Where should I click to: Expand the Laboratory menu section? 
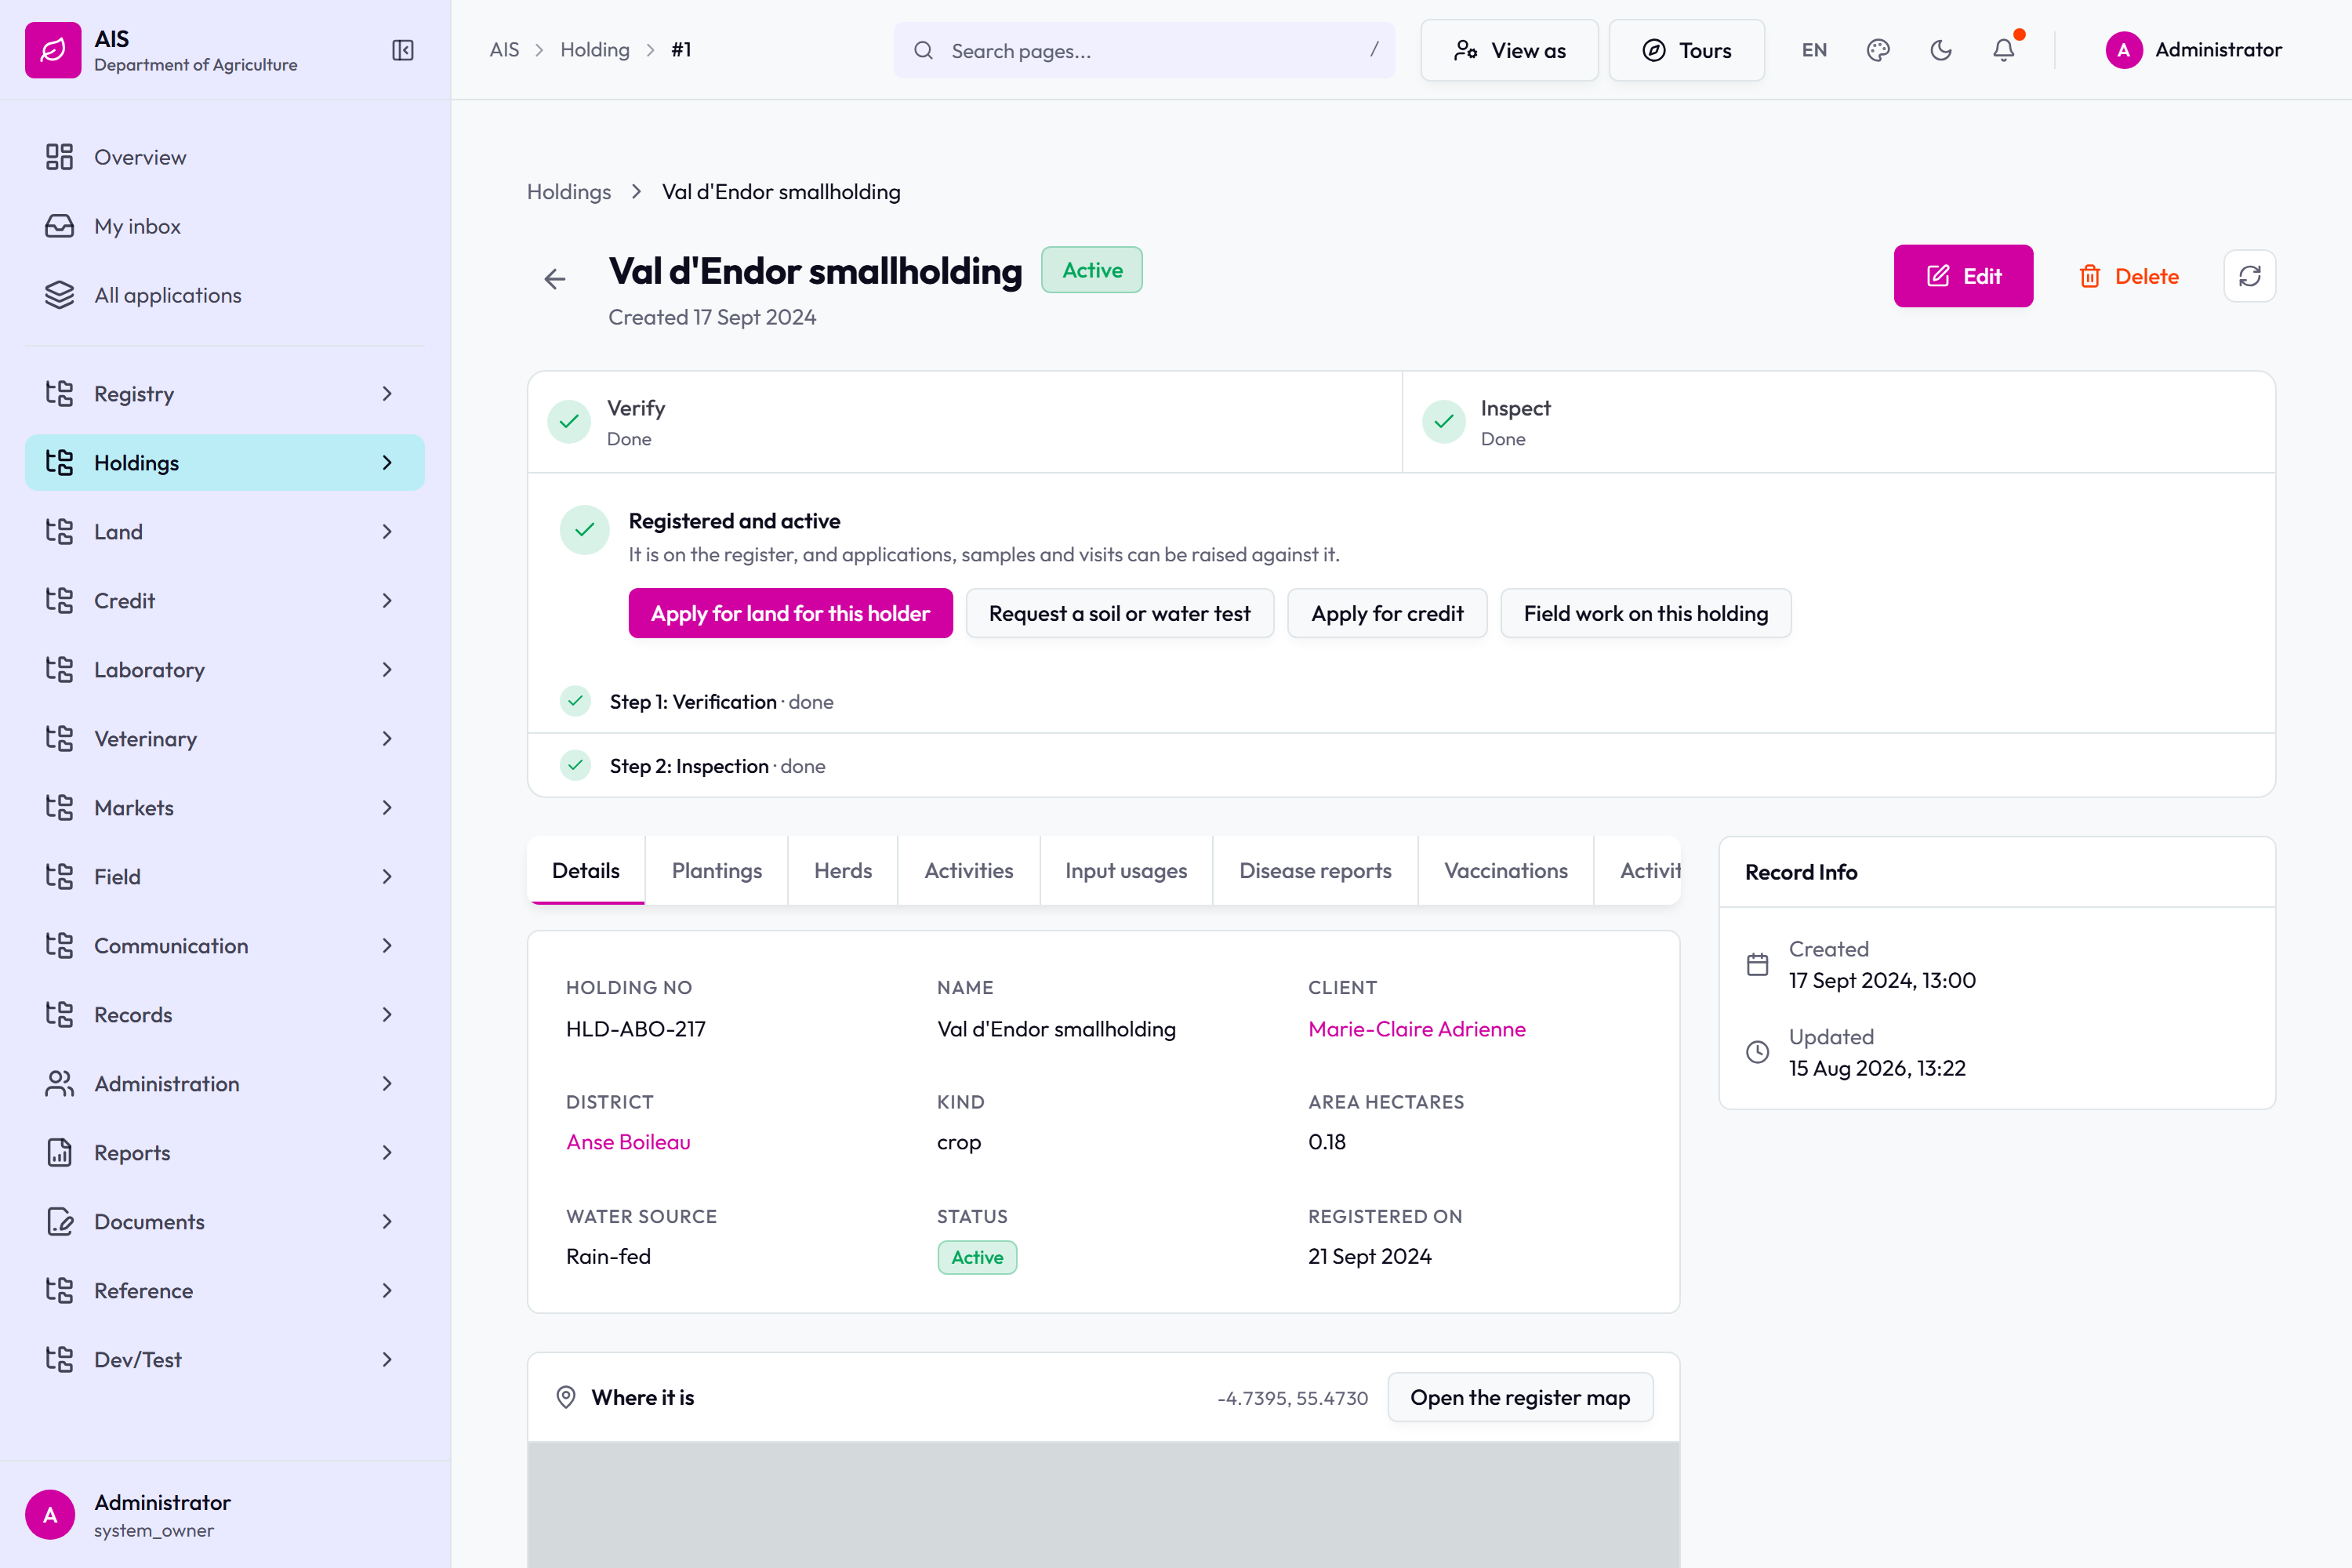click(x=225, y=670)
